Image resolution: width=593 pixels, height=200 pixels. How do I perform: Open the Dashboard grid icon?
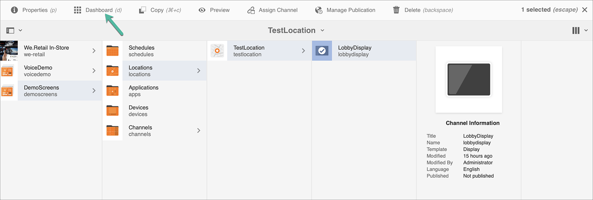78,10
